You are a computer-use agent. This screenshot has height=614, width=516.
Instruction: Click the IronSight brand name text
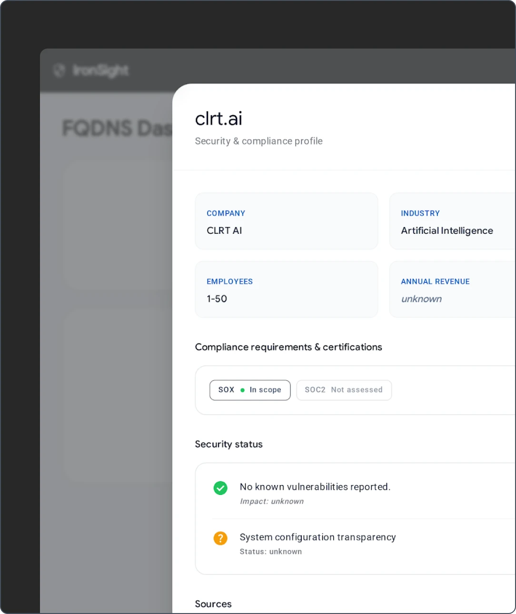click(100, 70)
